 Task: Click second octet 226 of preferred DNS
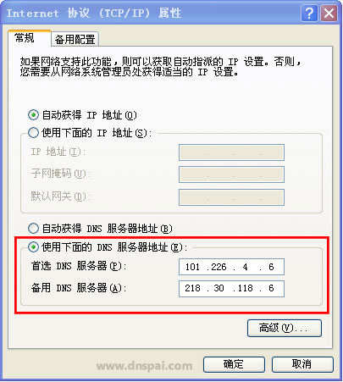(x=219, y=267)
